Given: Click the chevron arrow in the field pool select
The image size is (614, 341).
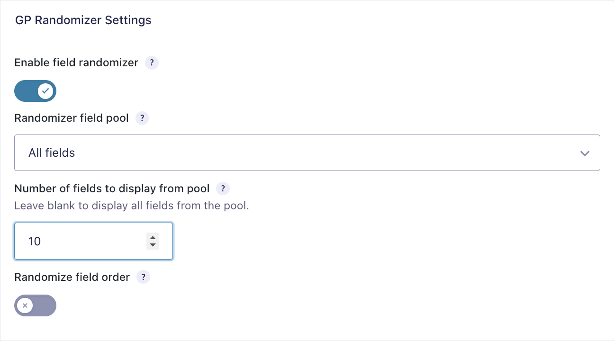Looking at the screenshot, I should (585, 153).
